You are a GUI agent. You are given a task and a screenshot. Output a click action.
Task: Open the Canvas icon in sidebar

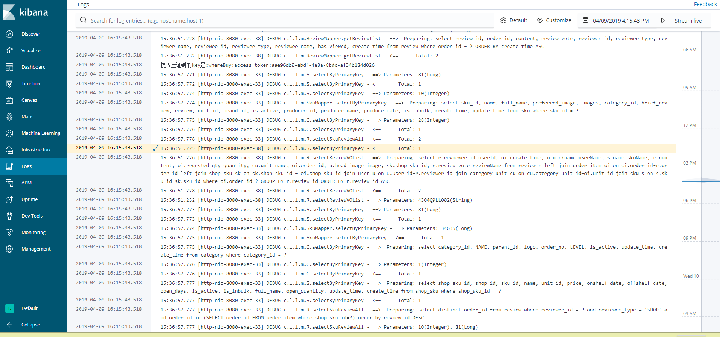point(9,100)
